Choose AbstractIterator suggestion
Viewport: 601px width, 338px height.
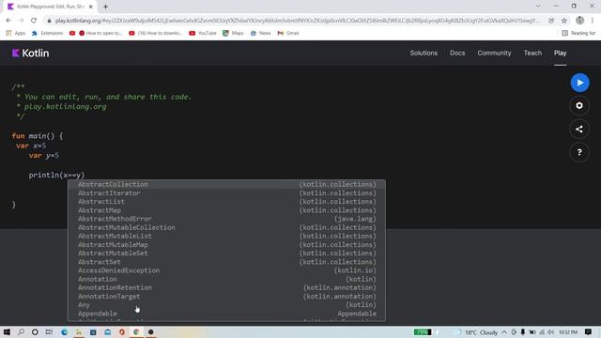point(226,193)
